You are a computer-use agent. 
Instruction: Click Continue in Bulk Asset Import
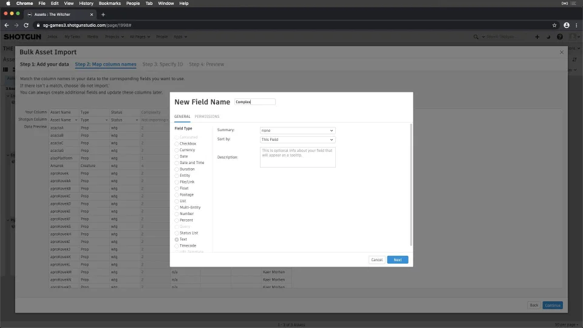tap(553, 306)
